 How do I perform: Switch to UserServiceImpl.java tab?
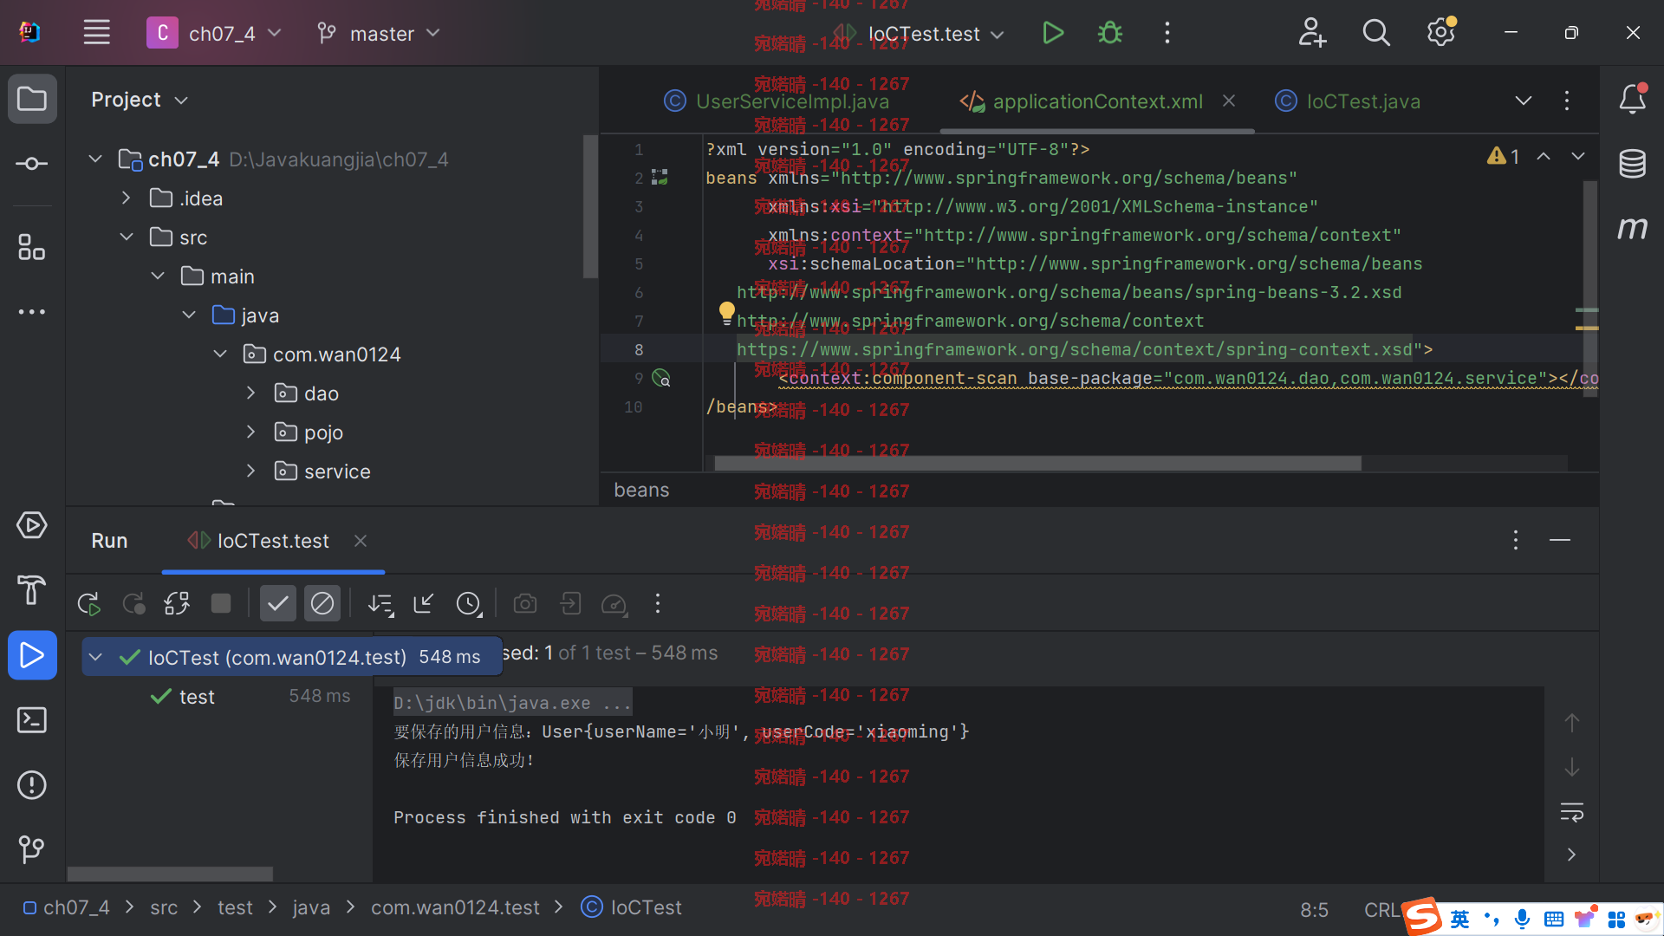click(776, 101)
